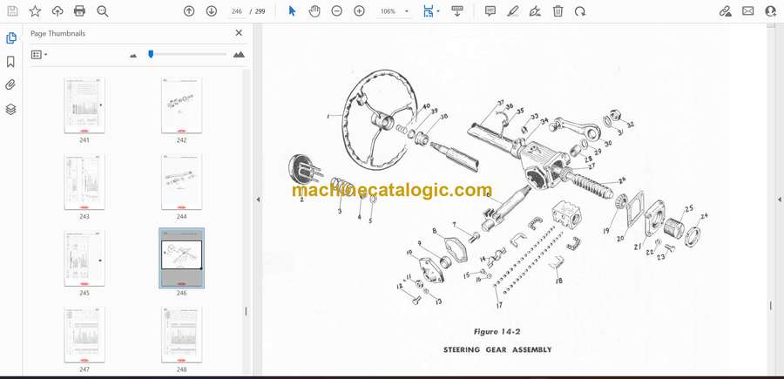
Task: Go to next page arrow
Action: click(x=212, y=11)
